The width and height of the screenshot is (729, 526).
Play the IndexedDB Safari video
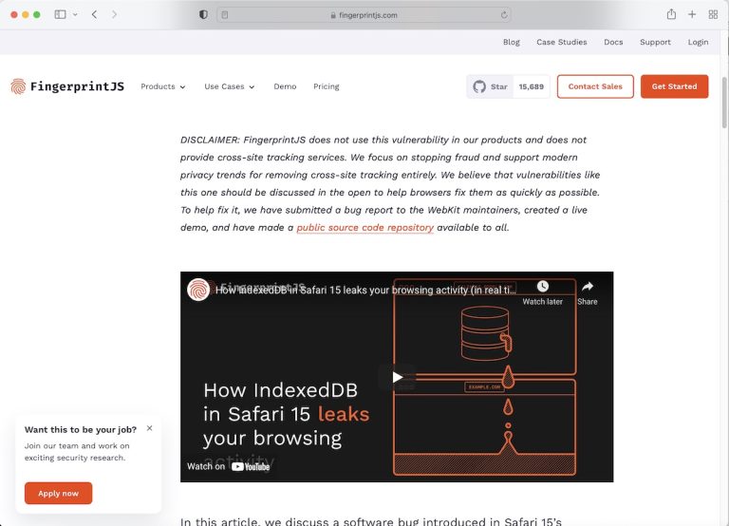tap(397, 377)
